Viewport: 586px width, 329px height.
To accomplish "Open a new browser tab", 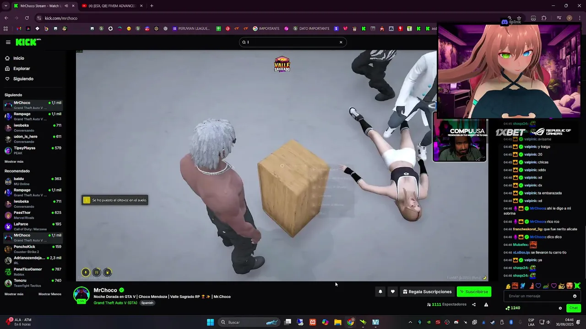I will pyautogui.click(x=152, y=6).
